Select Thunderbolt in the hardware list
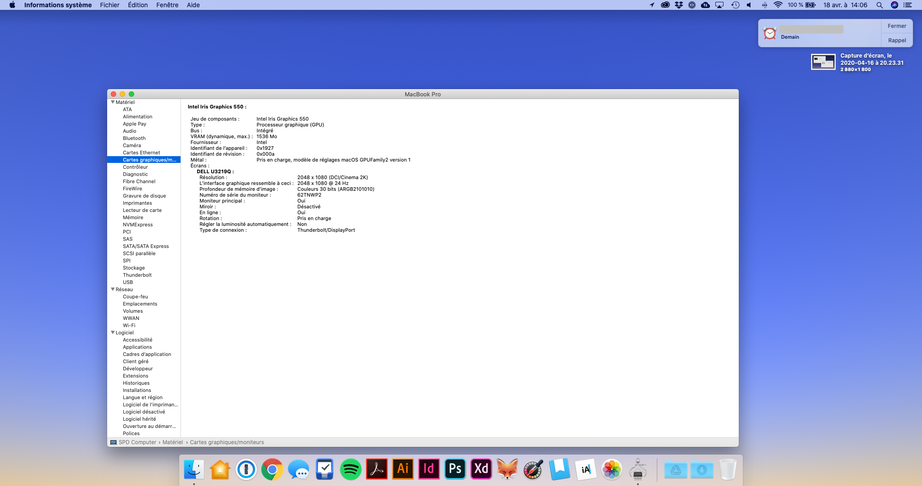922x486 pixels. (137, 275)
